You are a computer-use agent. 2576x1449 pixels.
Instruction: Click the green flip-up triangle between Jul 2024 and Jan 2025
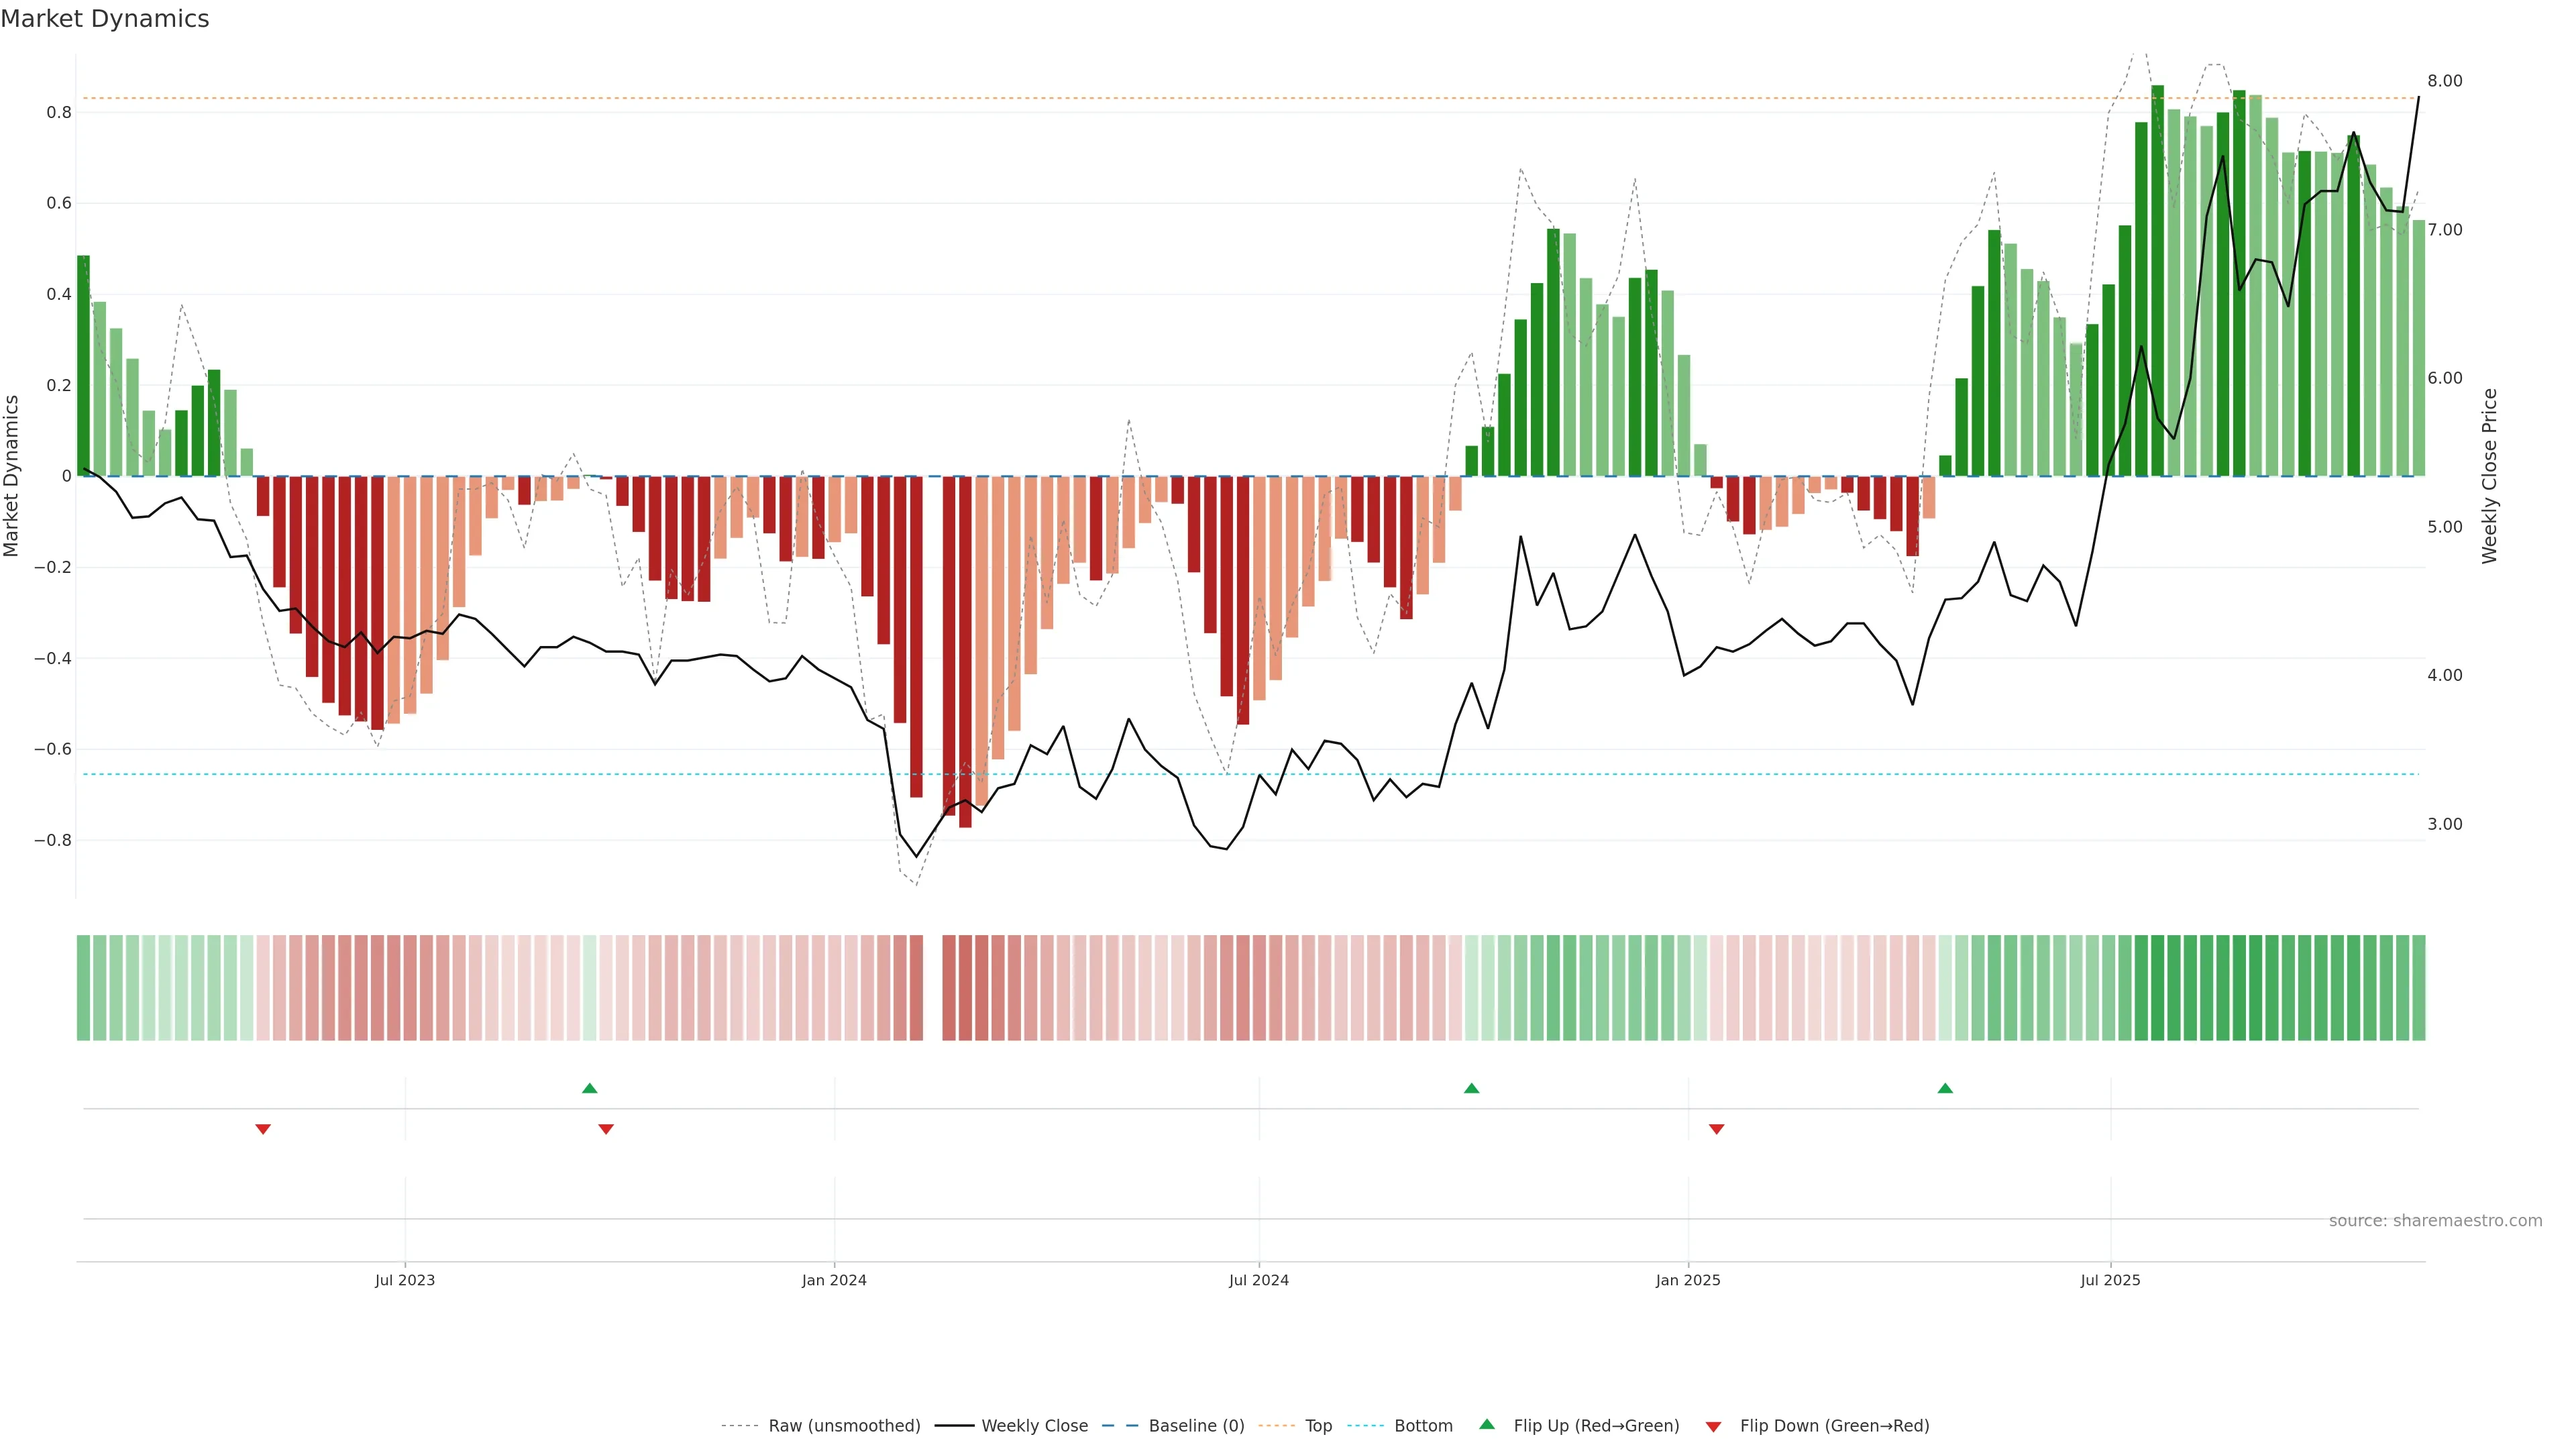[x=1471, y=1088]
